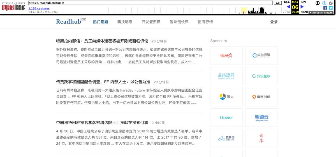Expand About this capture

321,13
